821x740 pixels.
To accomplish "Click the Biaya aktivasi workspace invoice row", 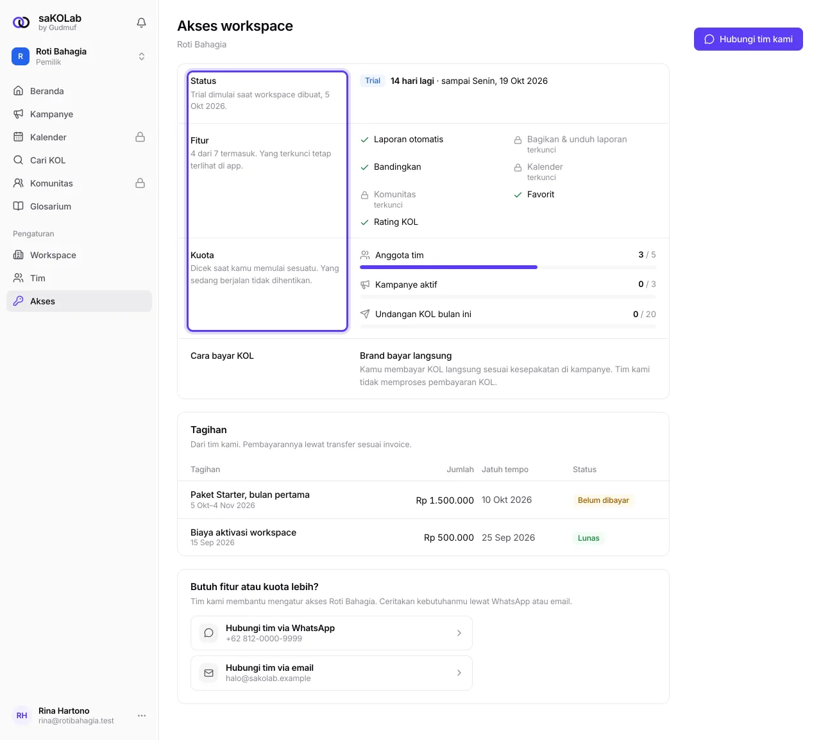I will coord(423,537).
